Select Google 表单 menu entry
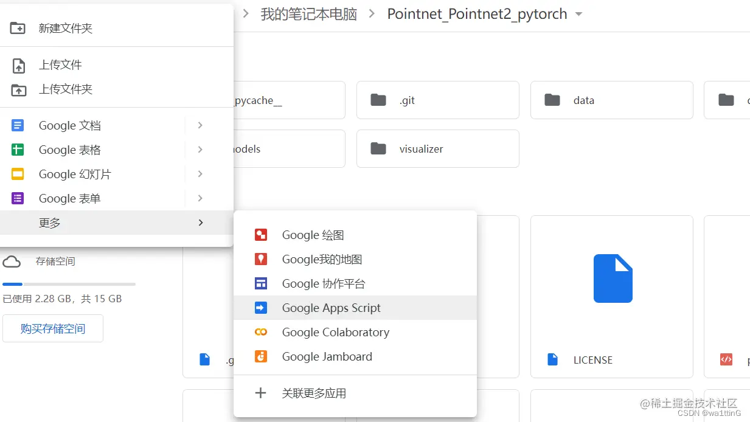 [x=117, y=199]
